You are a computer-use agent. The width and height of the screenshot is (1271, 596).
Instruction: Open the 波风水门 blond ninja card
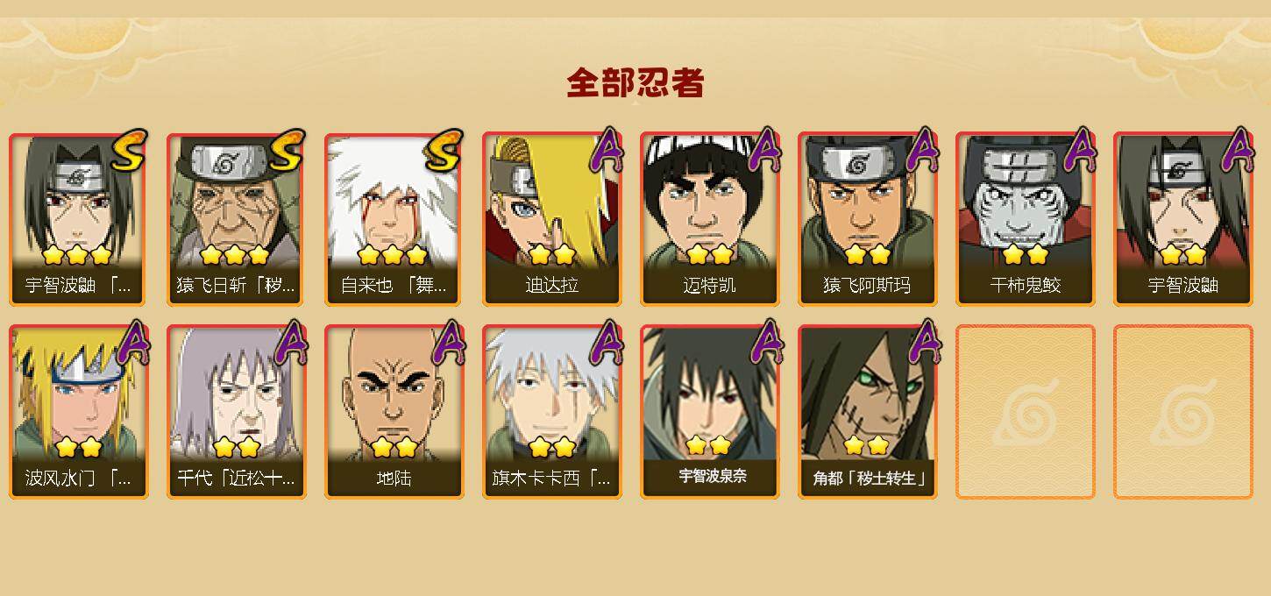coord(79,412)
